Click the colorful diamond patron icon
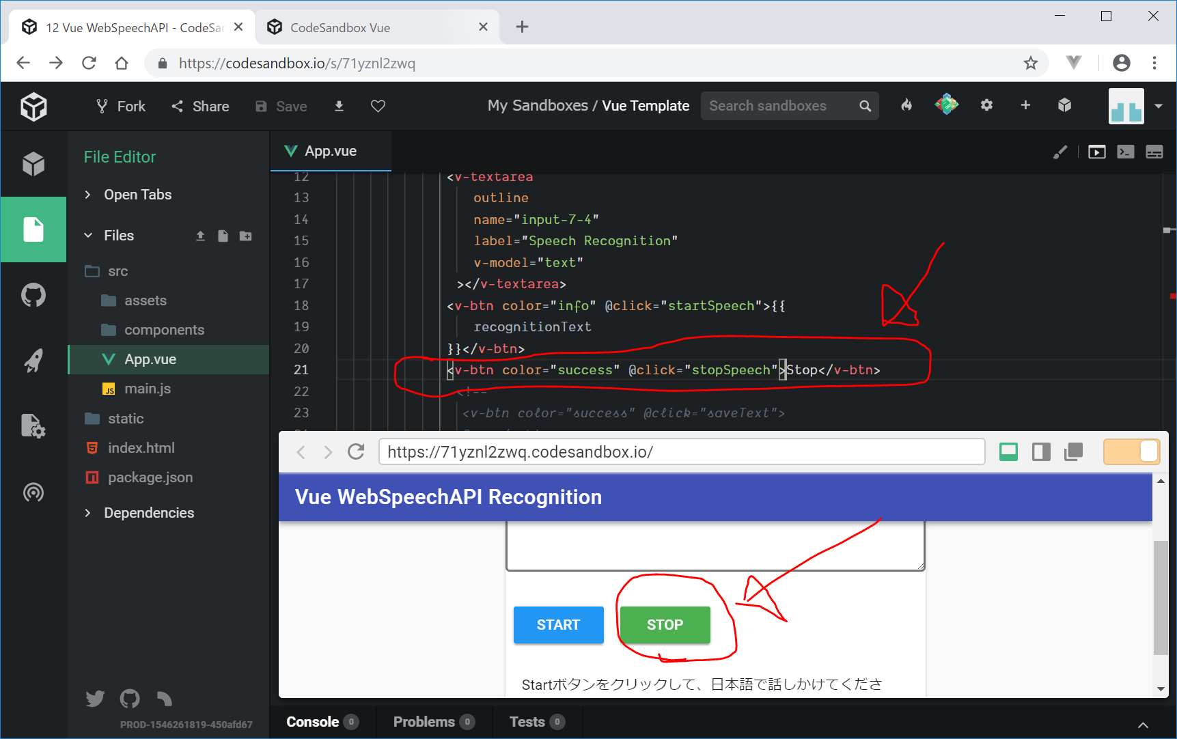Viewport: 1177px width, 739px height. point(946,104)
